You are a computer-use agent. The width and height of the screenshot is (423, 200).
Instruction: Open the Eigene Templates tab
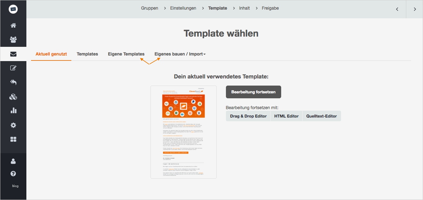pos(126,54)
